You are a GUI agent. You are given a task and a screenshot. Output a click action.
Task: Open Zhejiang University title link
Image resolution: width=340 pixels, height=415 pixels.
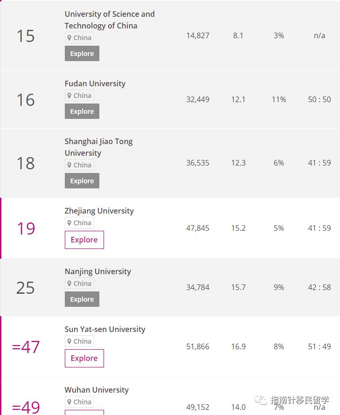pos(99,211)
